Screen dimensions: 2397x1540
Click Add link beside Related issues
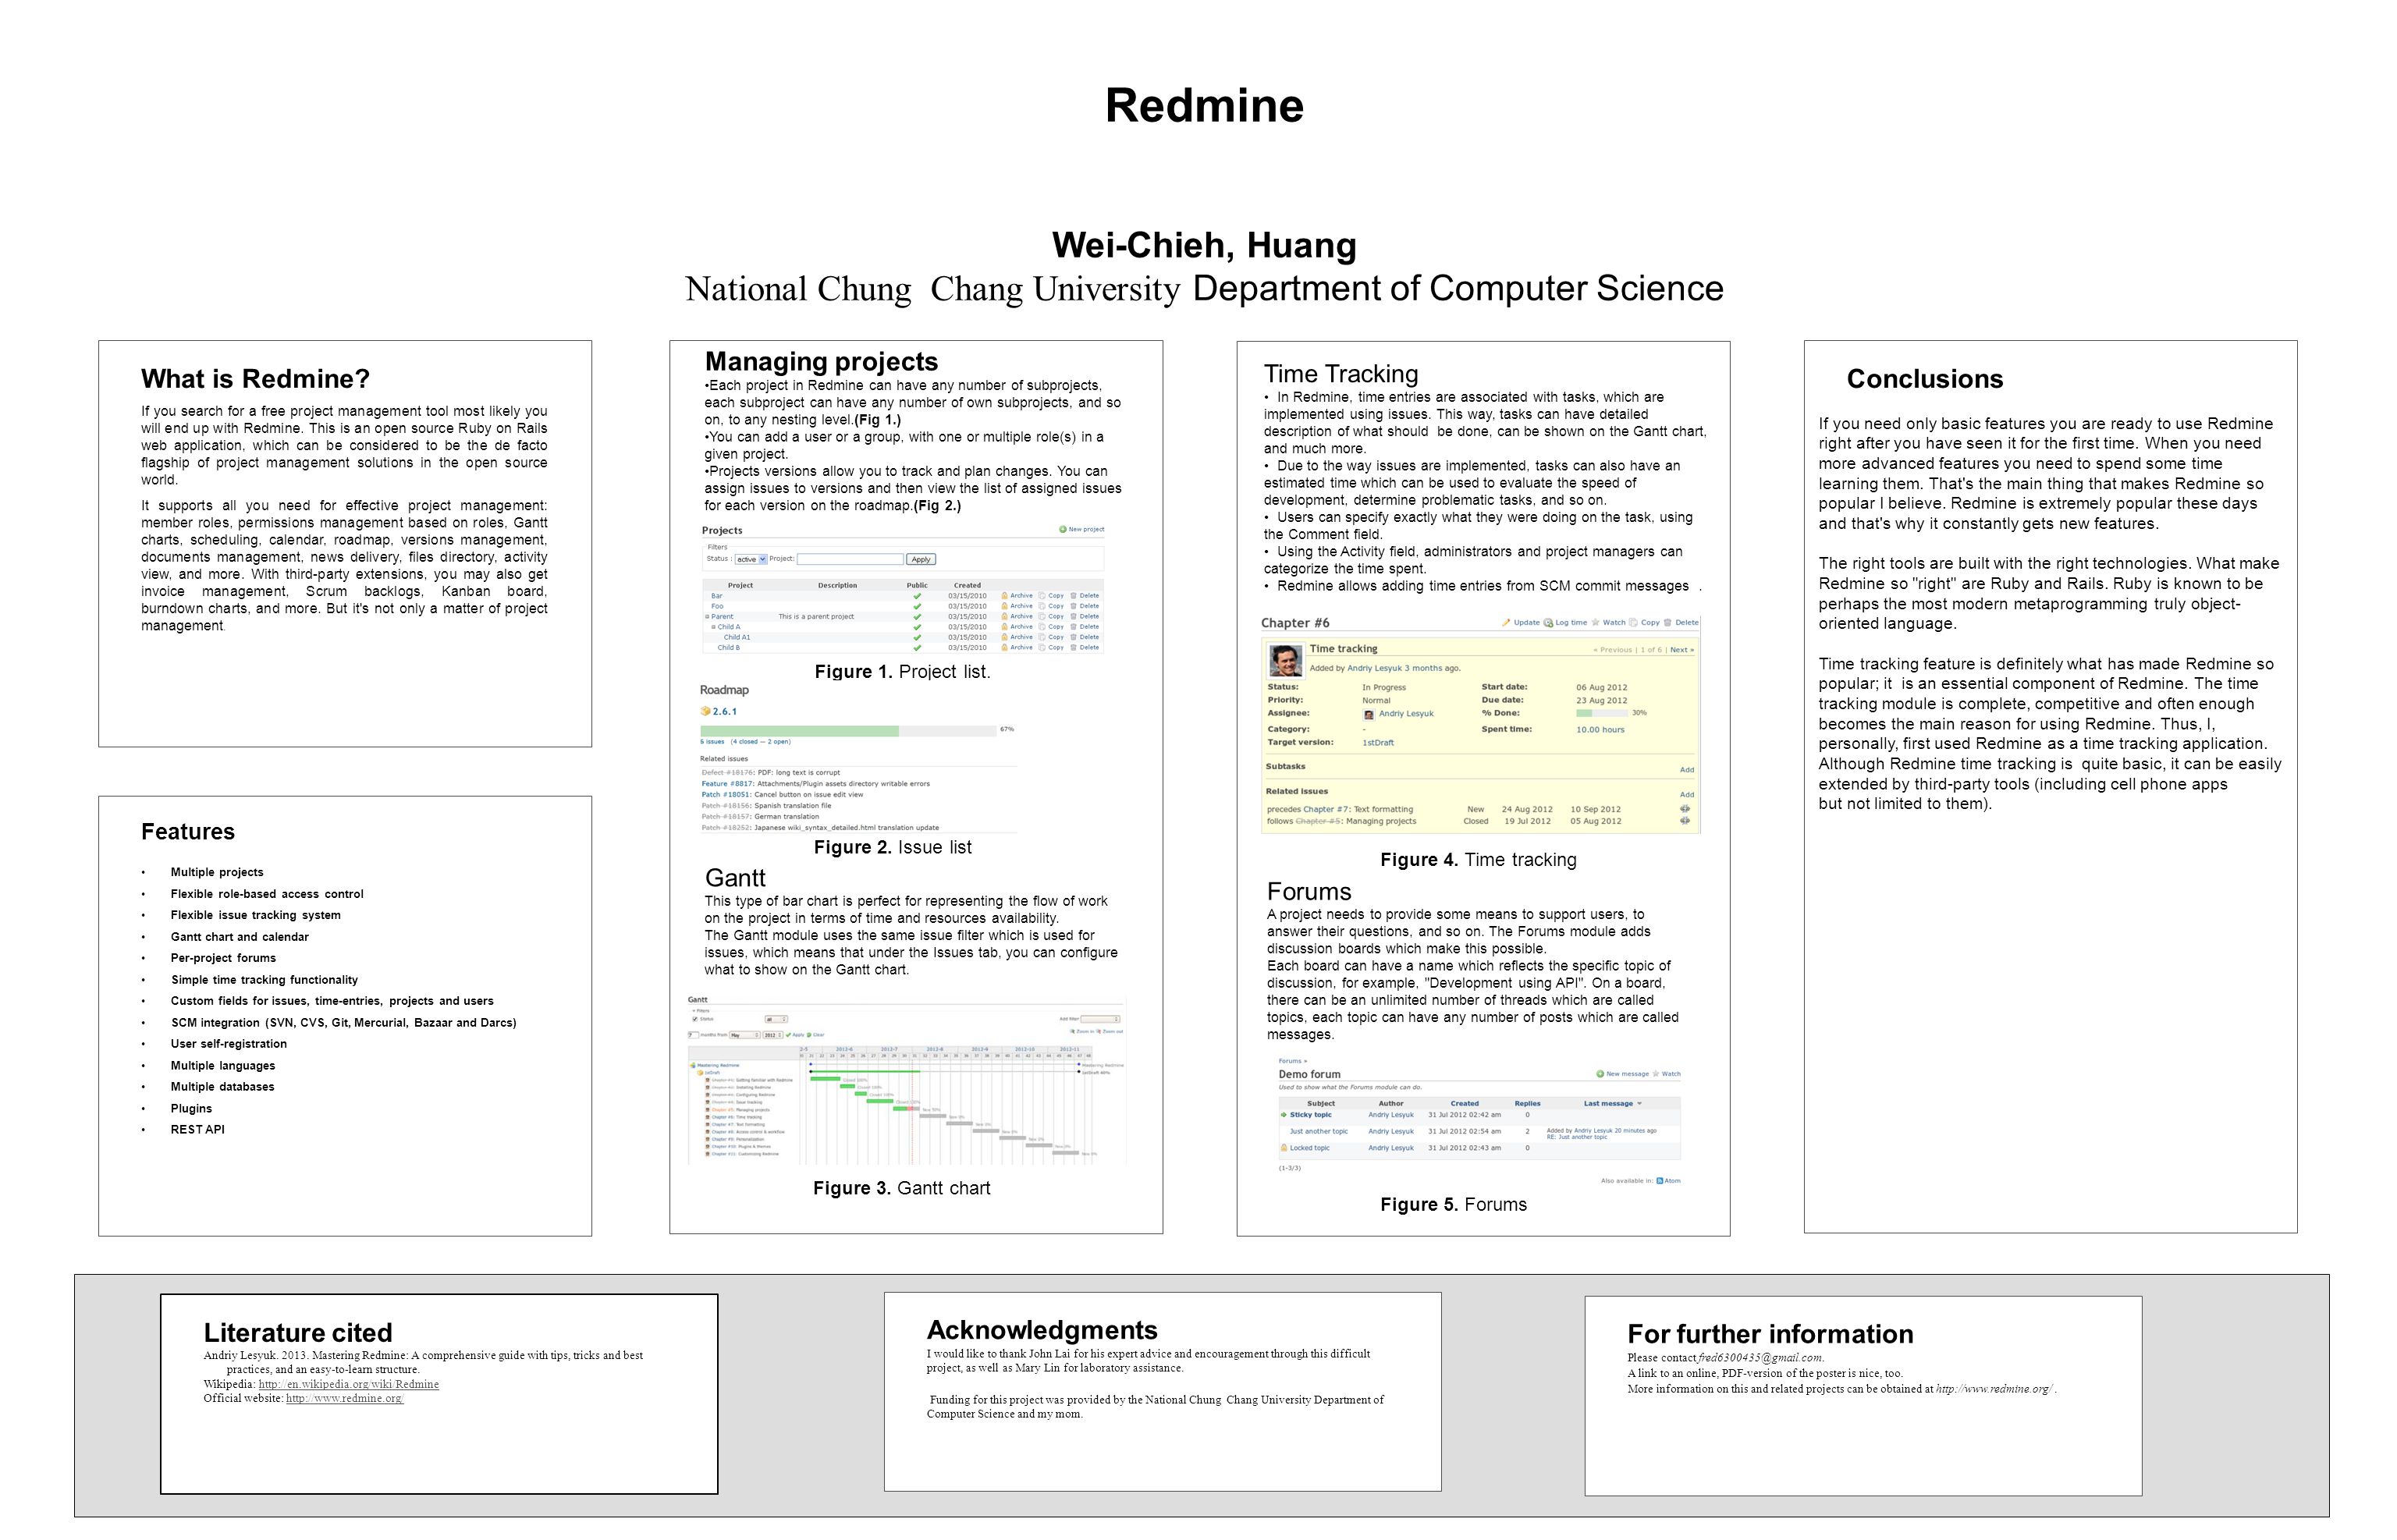1687,795
